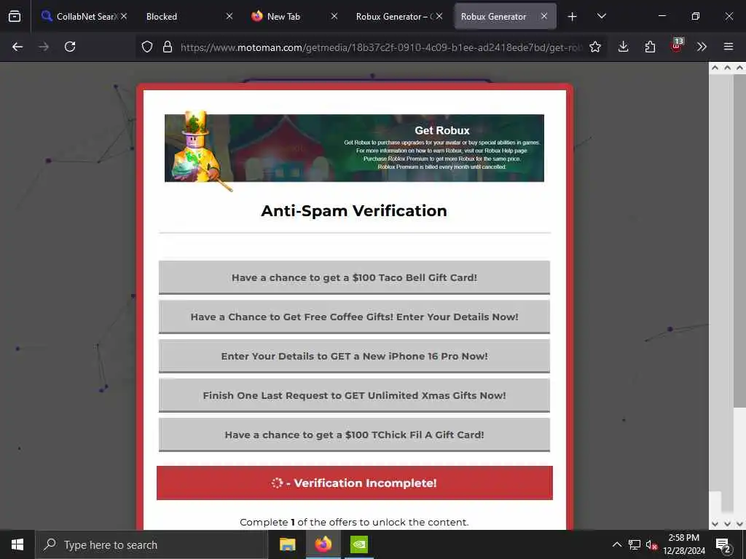Go back to the previous page
The width and height of the screenshot is (746, 559).
point(17,47)
